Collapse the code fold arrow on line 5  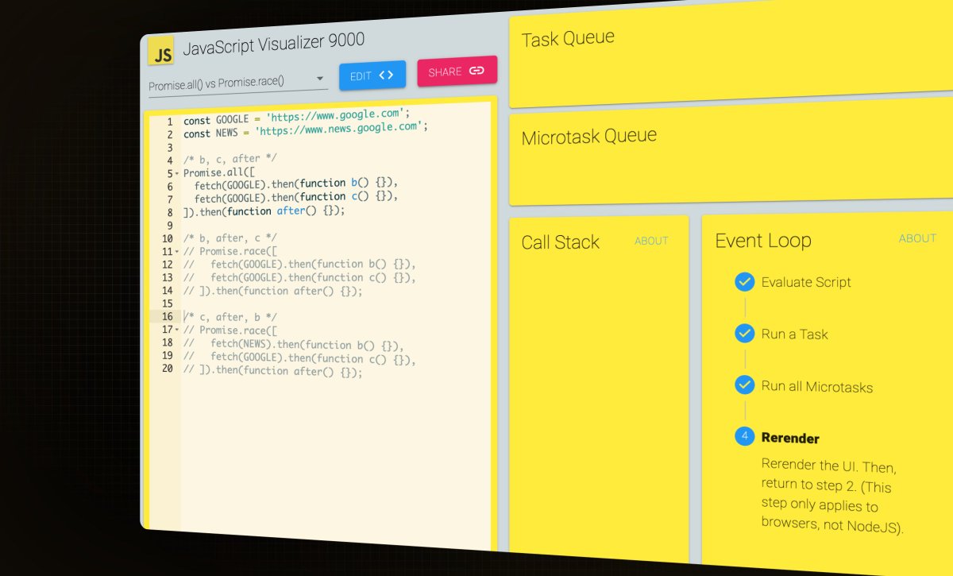tap(177, 173)
